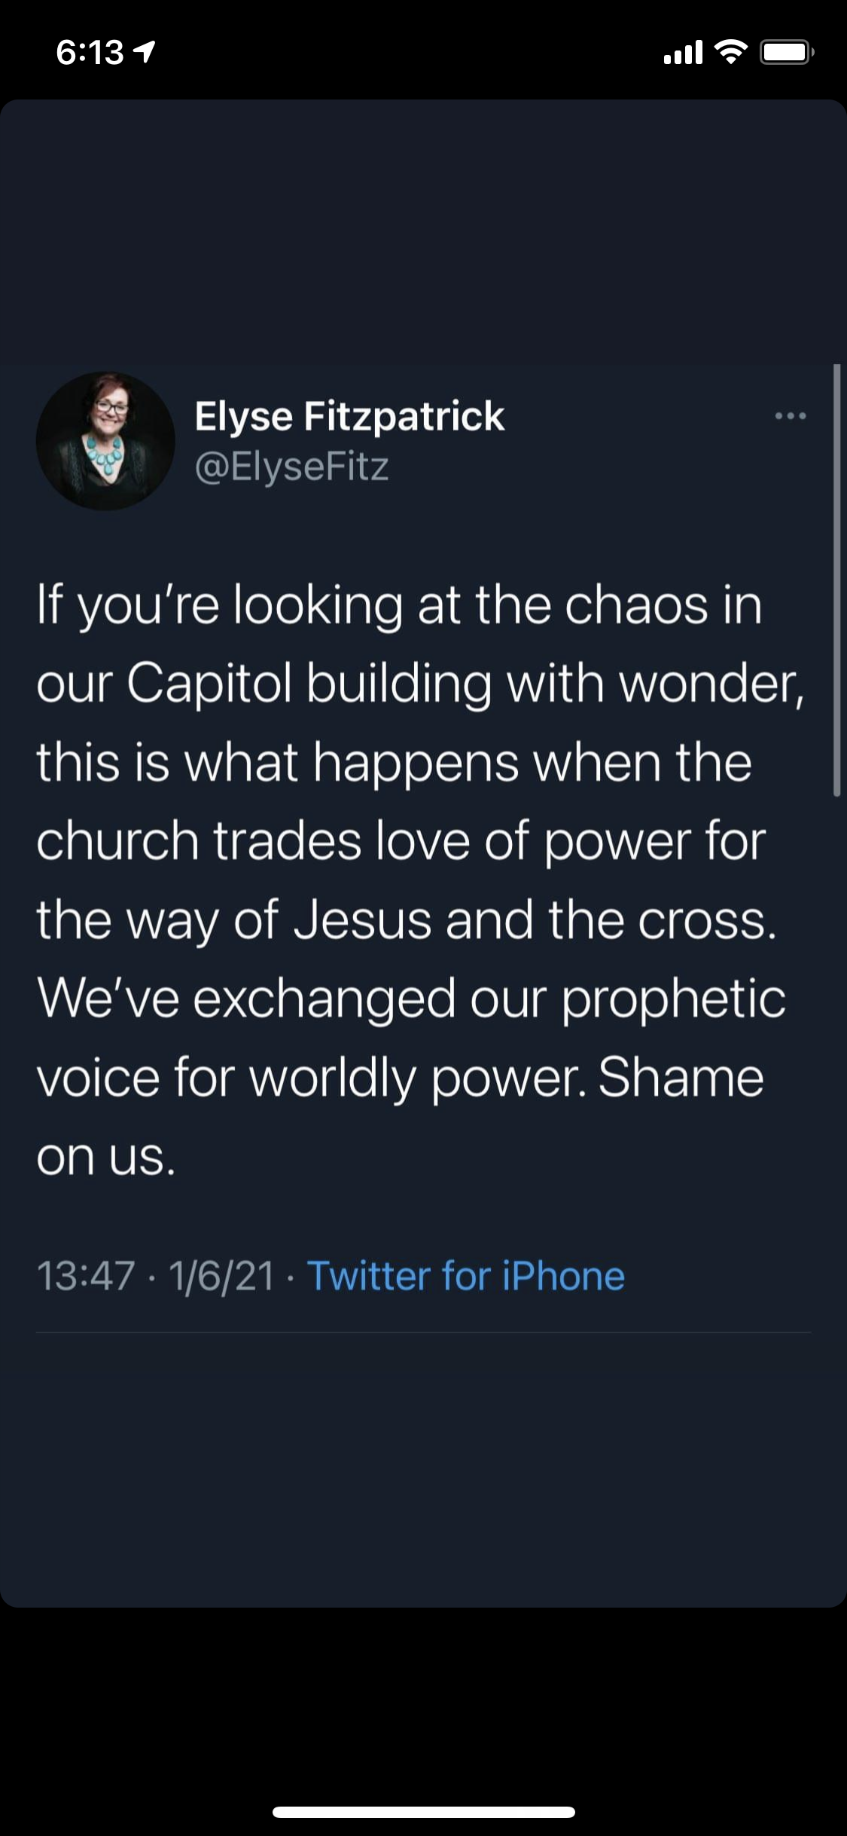Click the vertical scrollbar beside the tweet

click(x=836, y=580)
